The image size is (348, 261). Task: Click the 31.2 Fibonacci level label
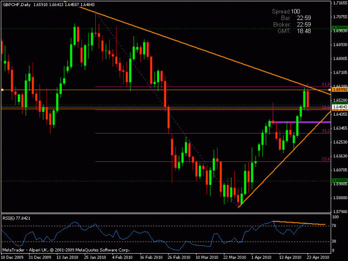click(326, 131)
